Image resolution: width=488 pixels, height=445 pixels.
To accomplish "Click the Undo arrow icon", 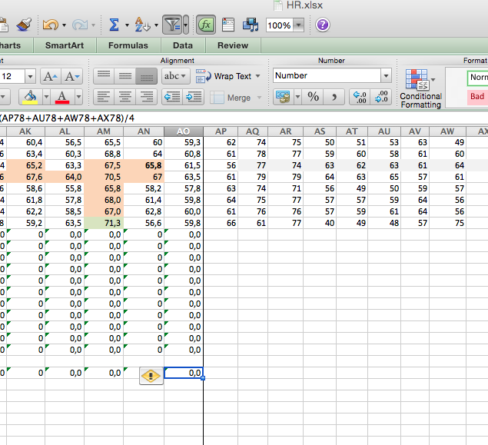I will tap(51, 25).
